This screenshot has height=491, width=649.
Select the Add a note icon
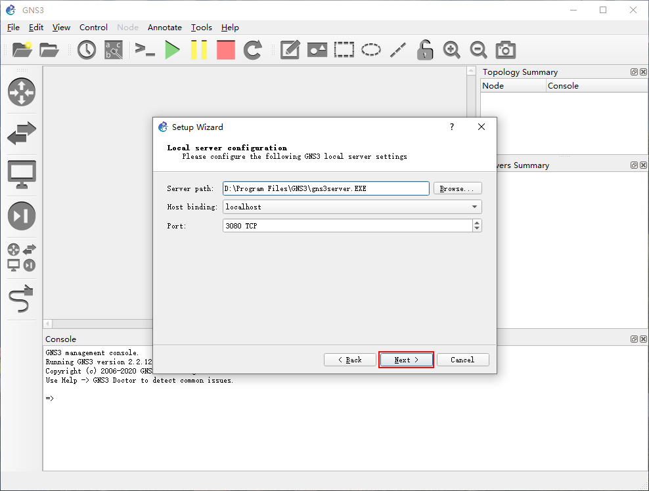(x=290, y=50)
